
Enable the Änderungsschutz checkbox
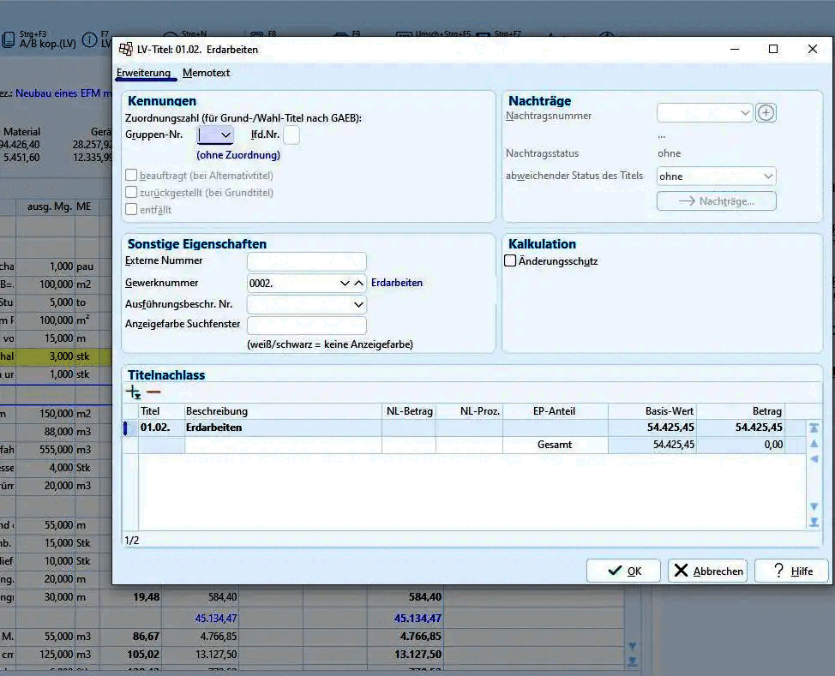click(510, 260)
